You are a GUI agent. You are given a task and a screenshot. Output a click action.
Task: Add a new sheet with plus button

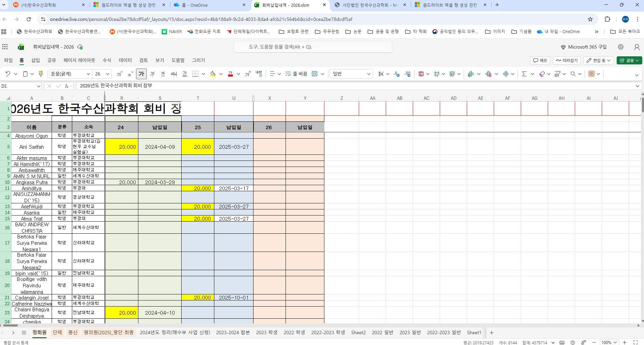click(492, 333)
